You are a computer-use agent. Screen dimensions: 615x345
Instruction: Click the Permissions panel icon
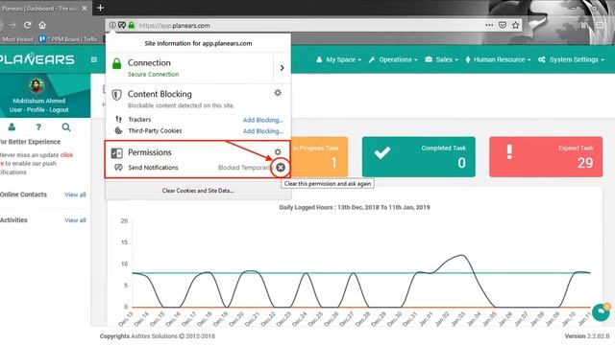click(117, 153)
